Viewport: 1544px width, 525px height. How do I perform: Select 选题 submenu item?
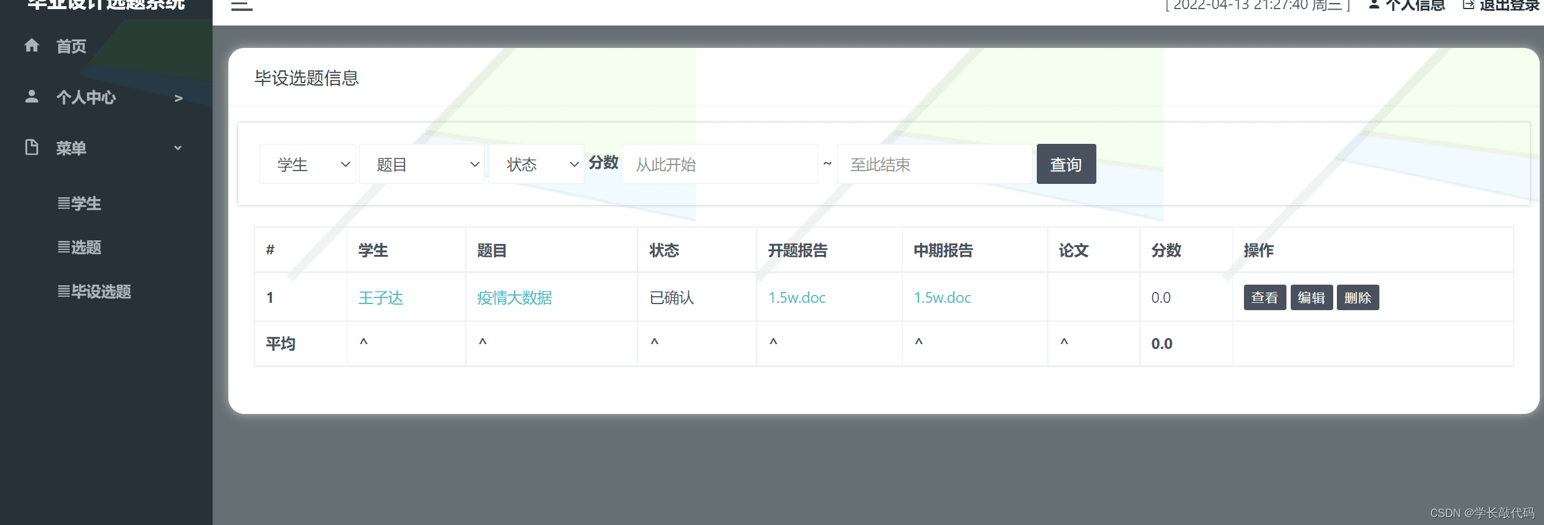click(x=79, y=247)
